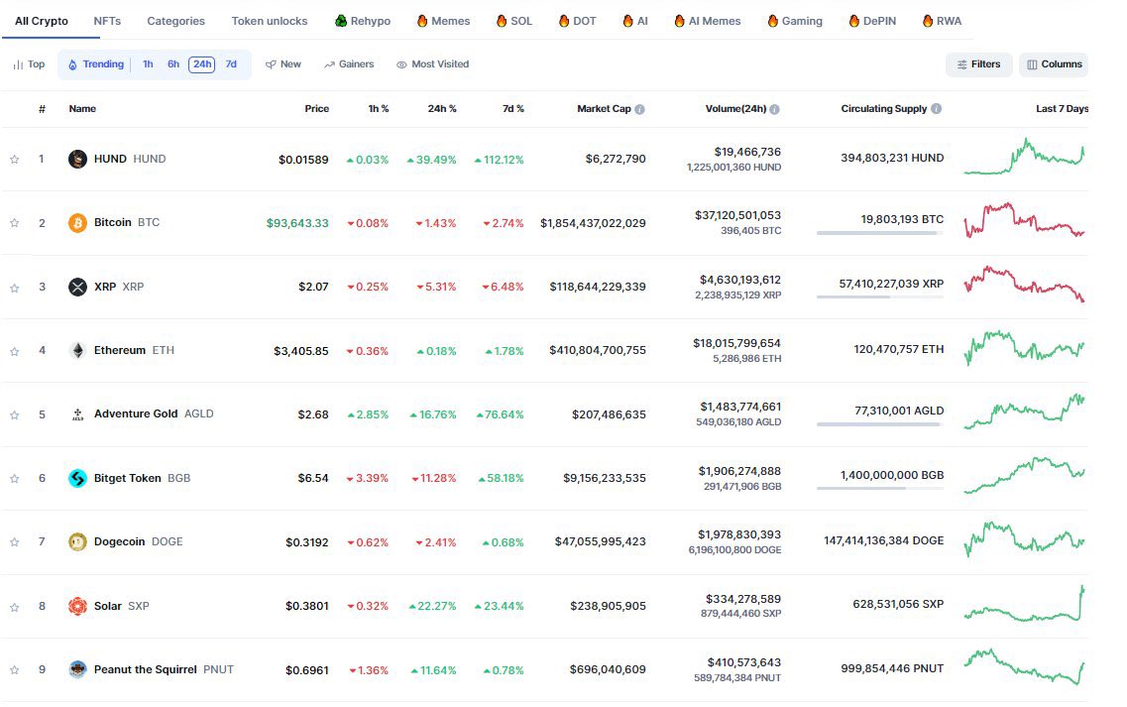Click the DePIN flame icon
This screenshot has width=1127, height=707.
pyautogui.click(x=853, y=21)
